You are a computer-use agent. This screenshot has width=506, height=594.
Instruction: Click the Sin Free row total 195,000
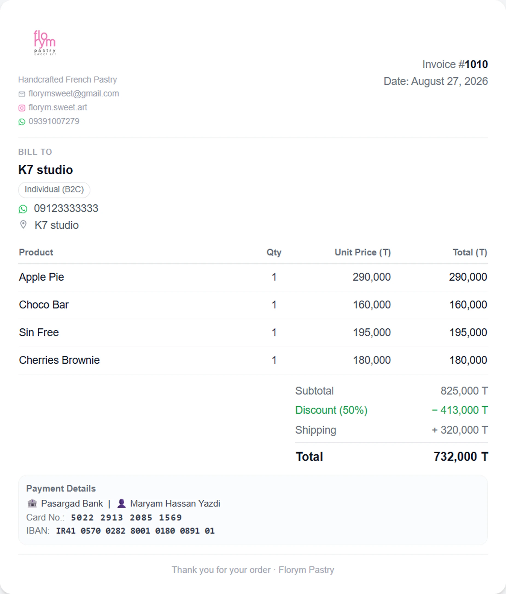(468, 333)
